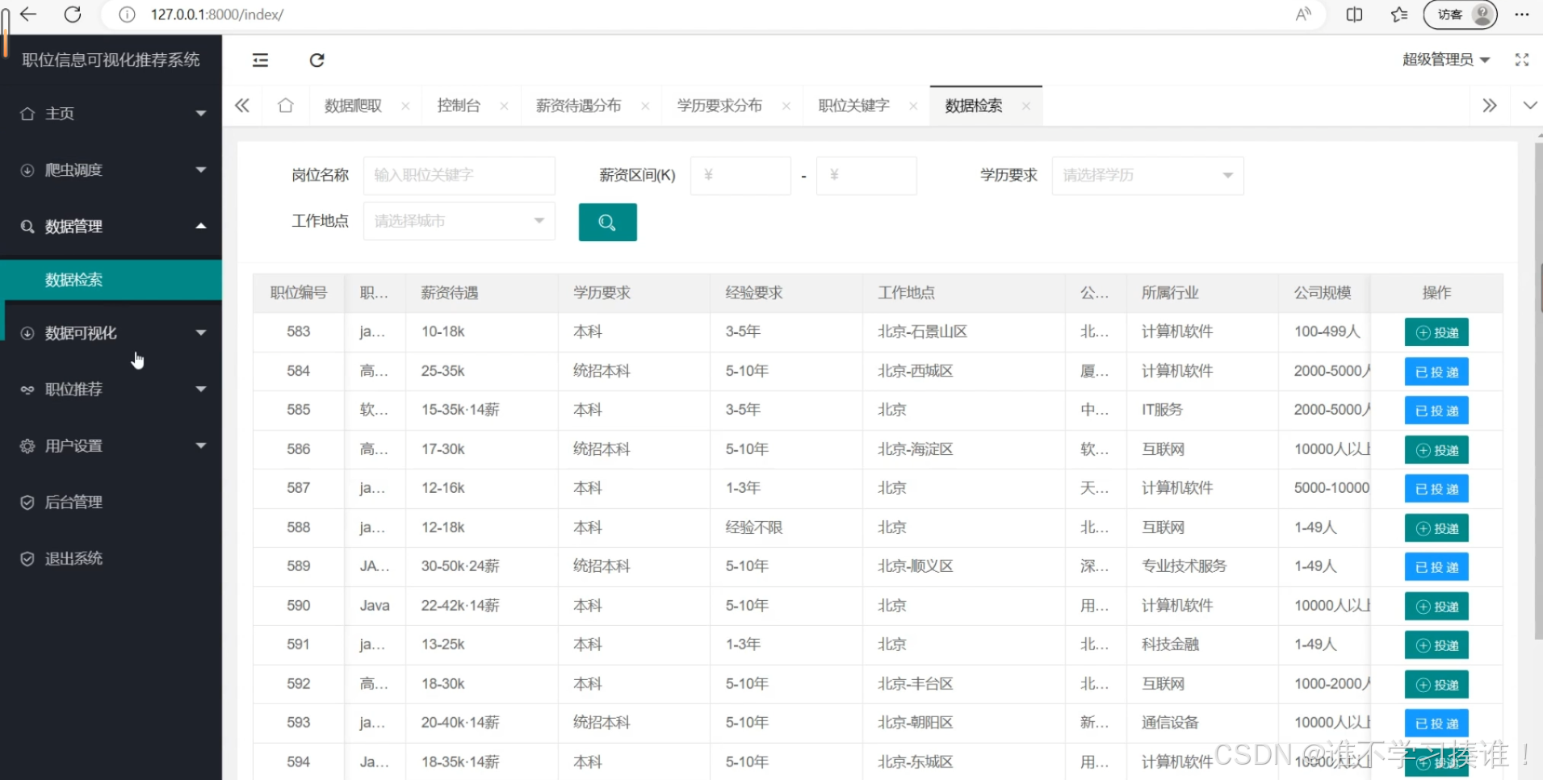
Task: Refresh current tab content icon
Action: (317, 60)
